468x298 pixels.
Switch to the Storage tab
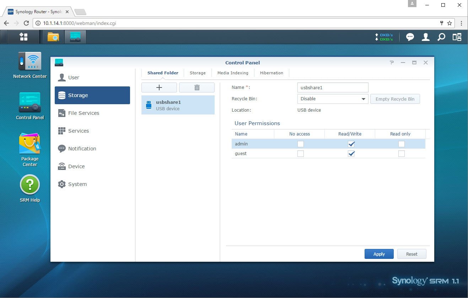click(x=198, y=73)
